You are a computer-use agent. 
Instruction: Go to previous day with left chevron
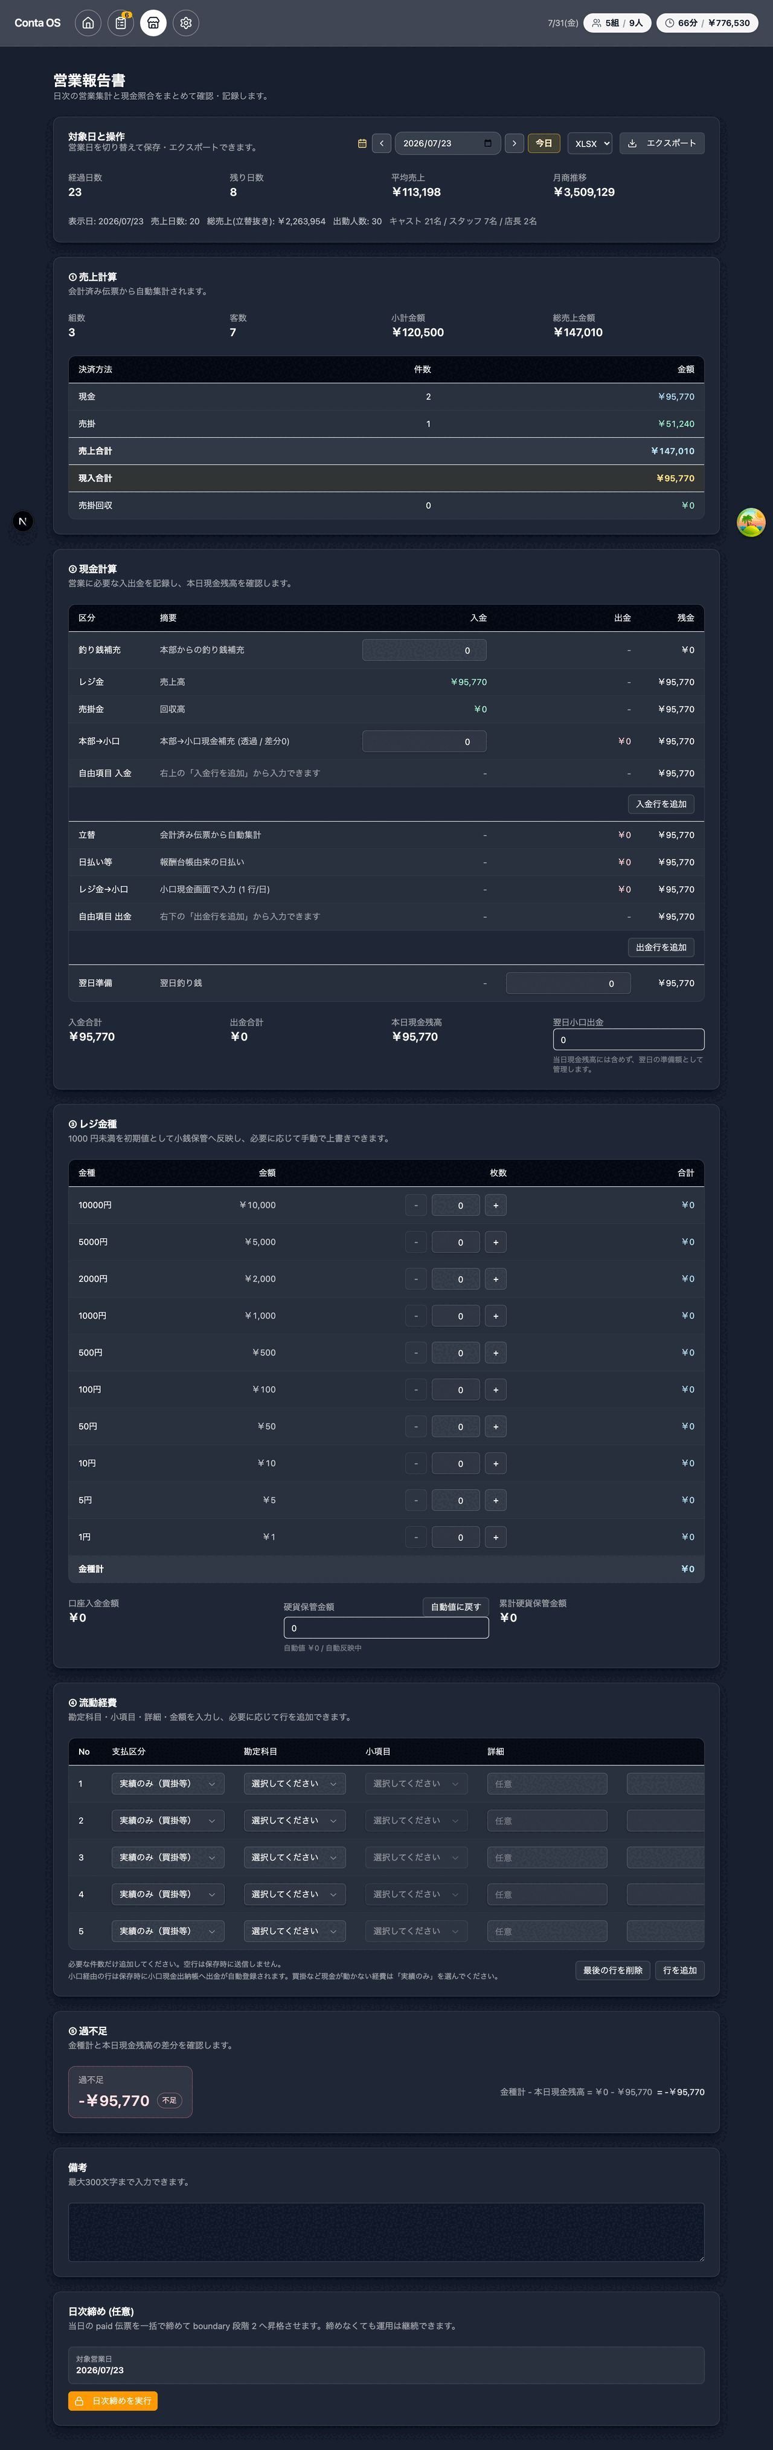click(x=382, y=144)
